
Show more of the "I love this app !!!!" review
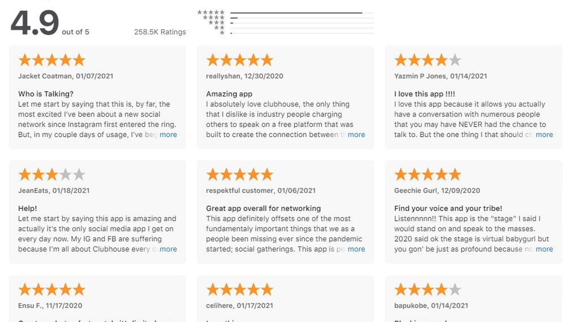click(x=544, y=135)
